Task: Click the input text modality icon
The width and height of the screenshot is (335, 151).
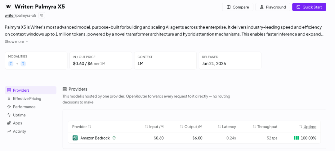Action: 11,64
